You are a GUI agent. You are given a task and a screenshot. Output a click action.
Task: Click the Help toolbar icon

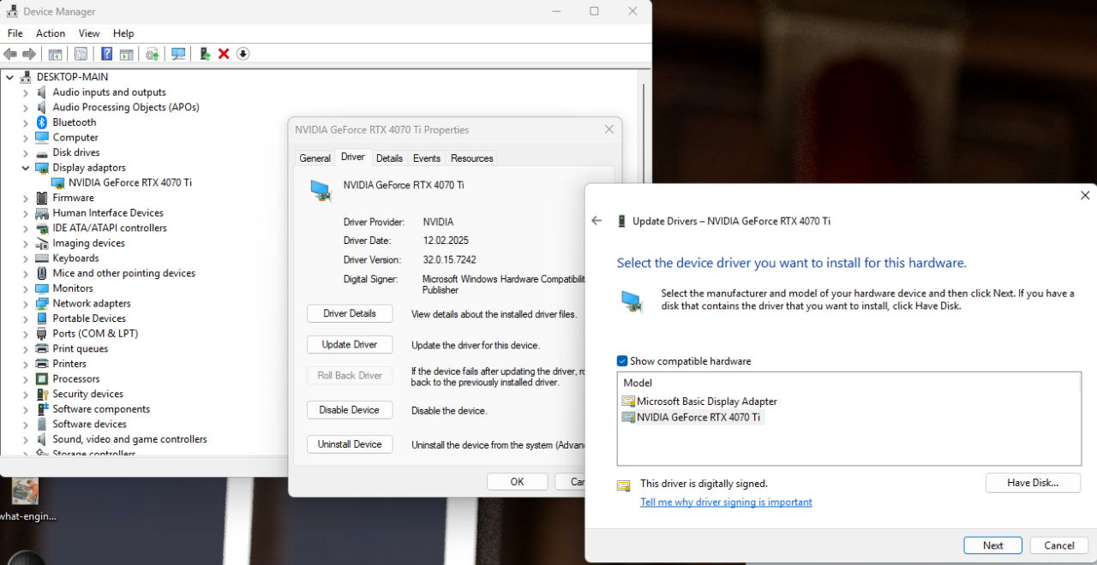coord(106,54)
